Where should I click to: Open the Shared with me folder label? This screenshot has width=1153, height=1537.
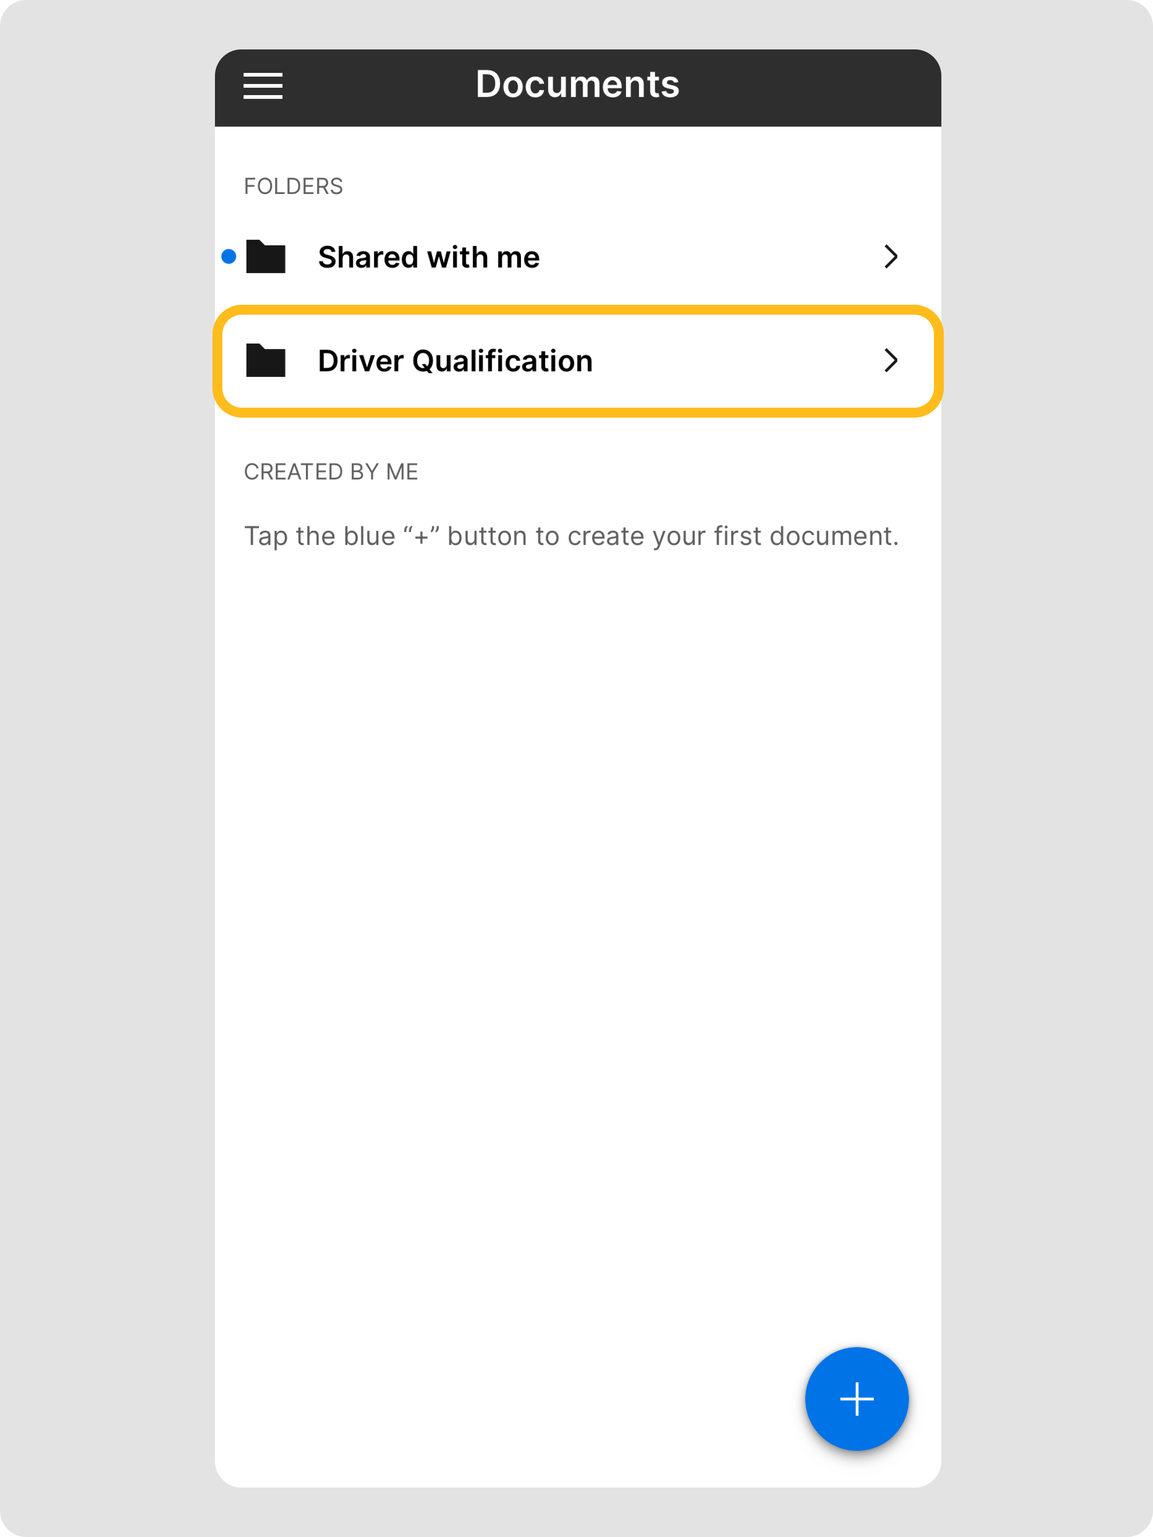click(x=429, y=258)
